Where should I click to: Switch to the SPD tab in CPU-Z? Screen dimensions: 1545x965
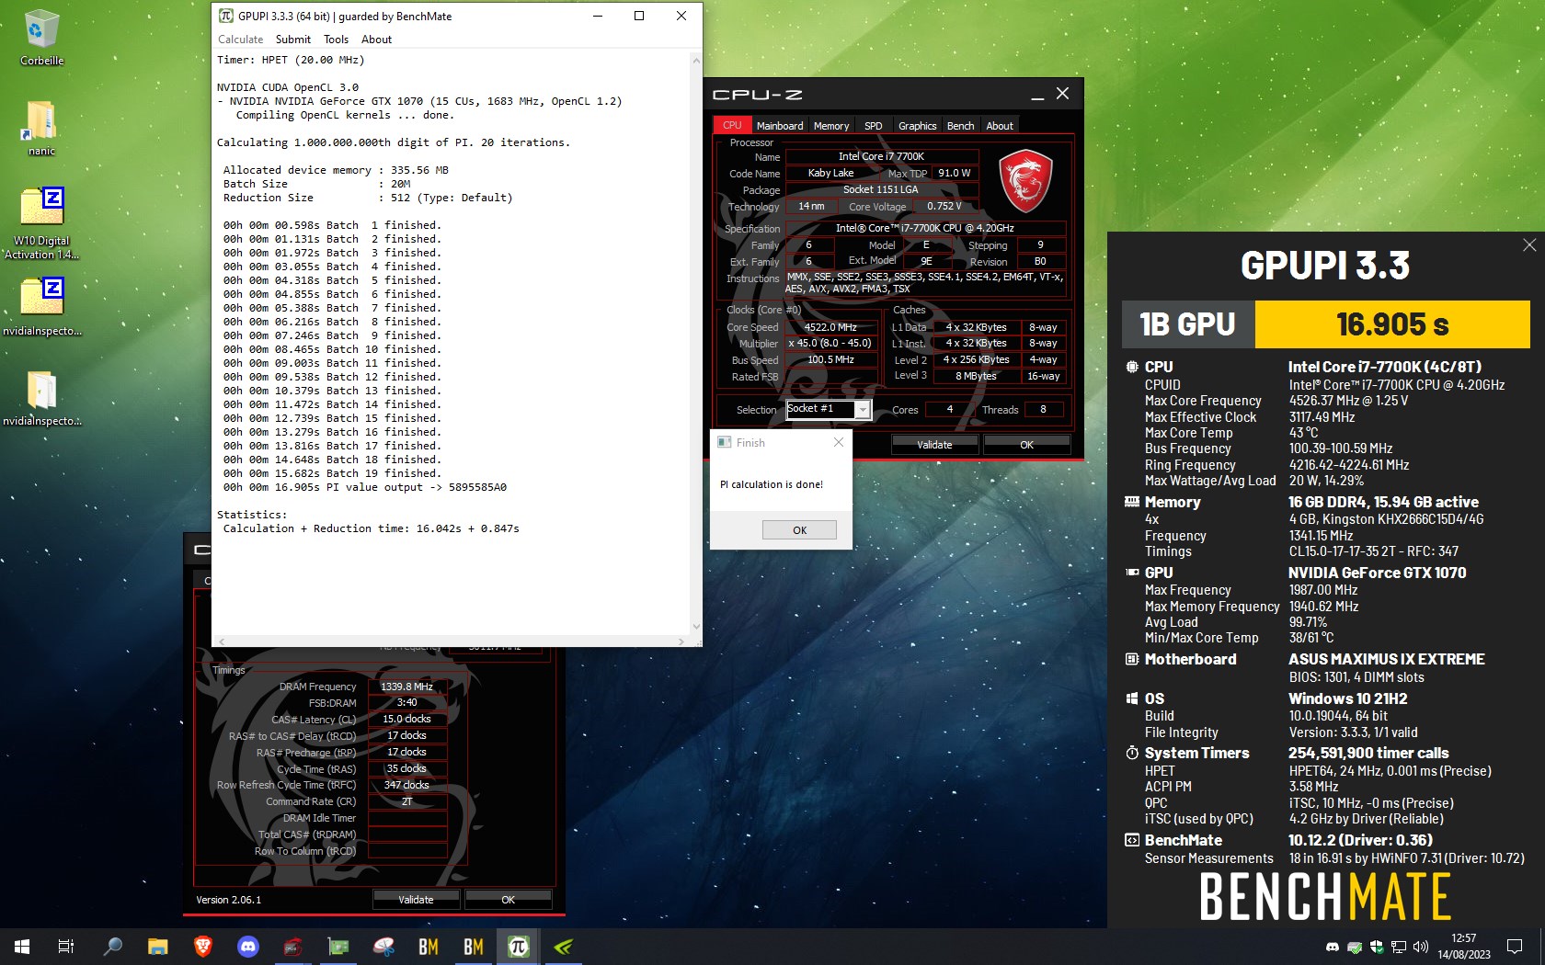[874, 126]
